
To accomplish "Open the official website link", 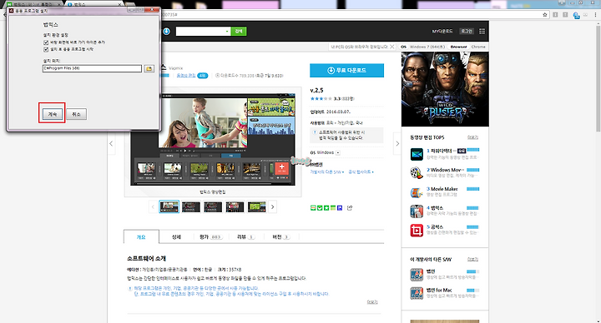I will [x=361, y=172].
